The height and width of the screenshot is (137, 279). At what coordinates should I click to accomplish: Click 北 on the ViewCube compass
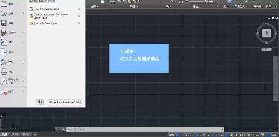tap(267, 24)
